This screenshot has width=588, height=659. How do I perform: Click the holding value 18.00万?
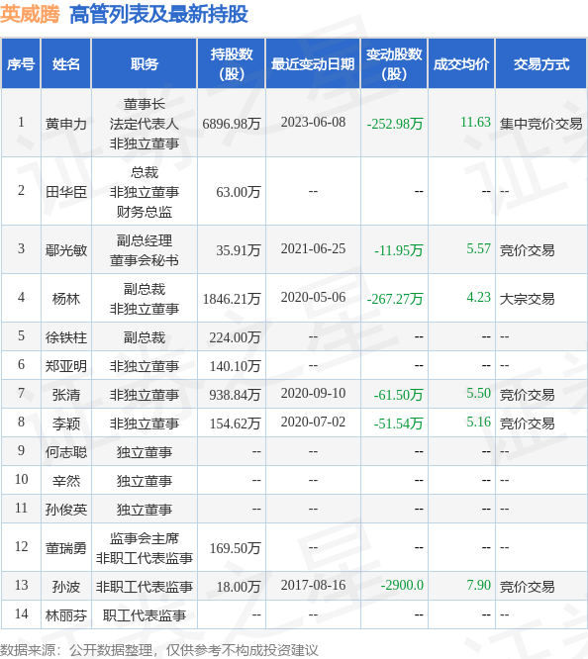click(238, 587)
